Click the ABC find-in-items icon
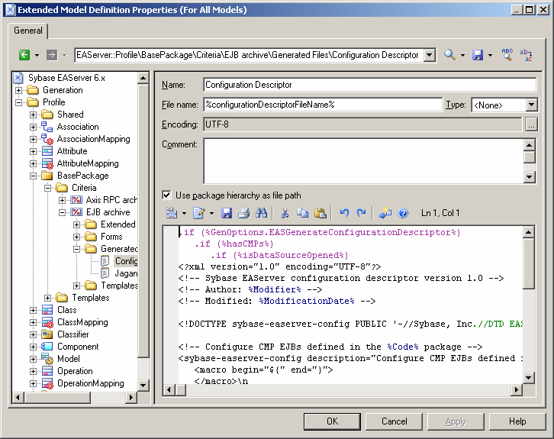Image resolution: width=554 pixels, height=439 pixels. click(x=507, y=54)
